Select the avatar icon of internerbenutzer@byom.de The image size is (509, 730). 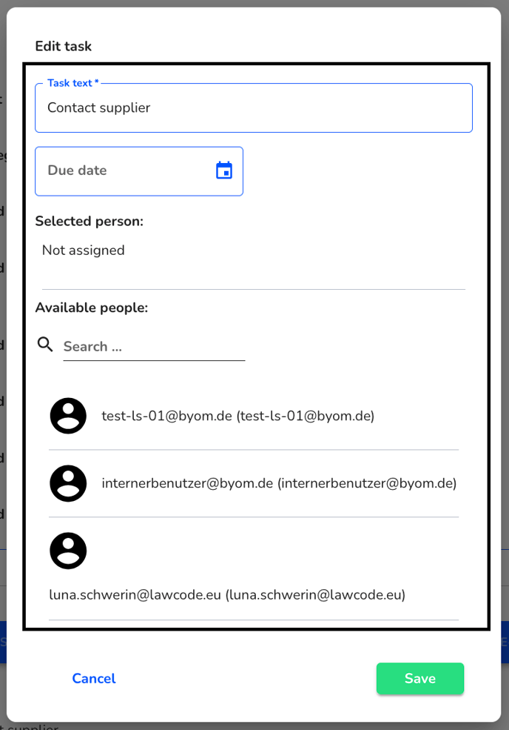pyautogui.click(x=68, y=483)
